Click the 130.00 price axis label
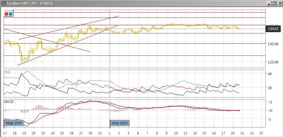This screenshot has width=283, height=137. 273,44
